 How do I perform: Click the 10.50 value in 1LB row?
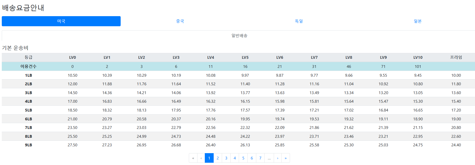point(72,75)
